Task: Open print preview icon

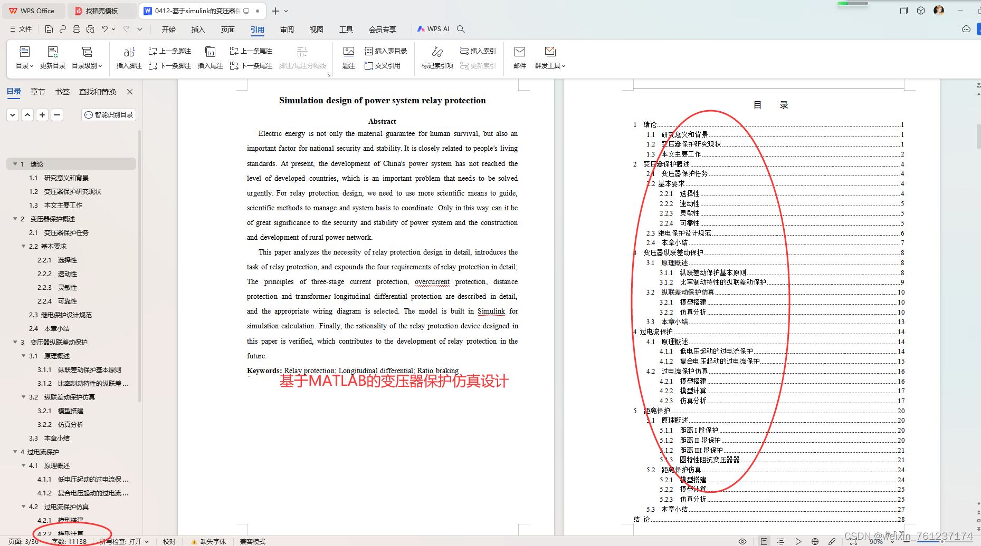Action: pos(90,29)
